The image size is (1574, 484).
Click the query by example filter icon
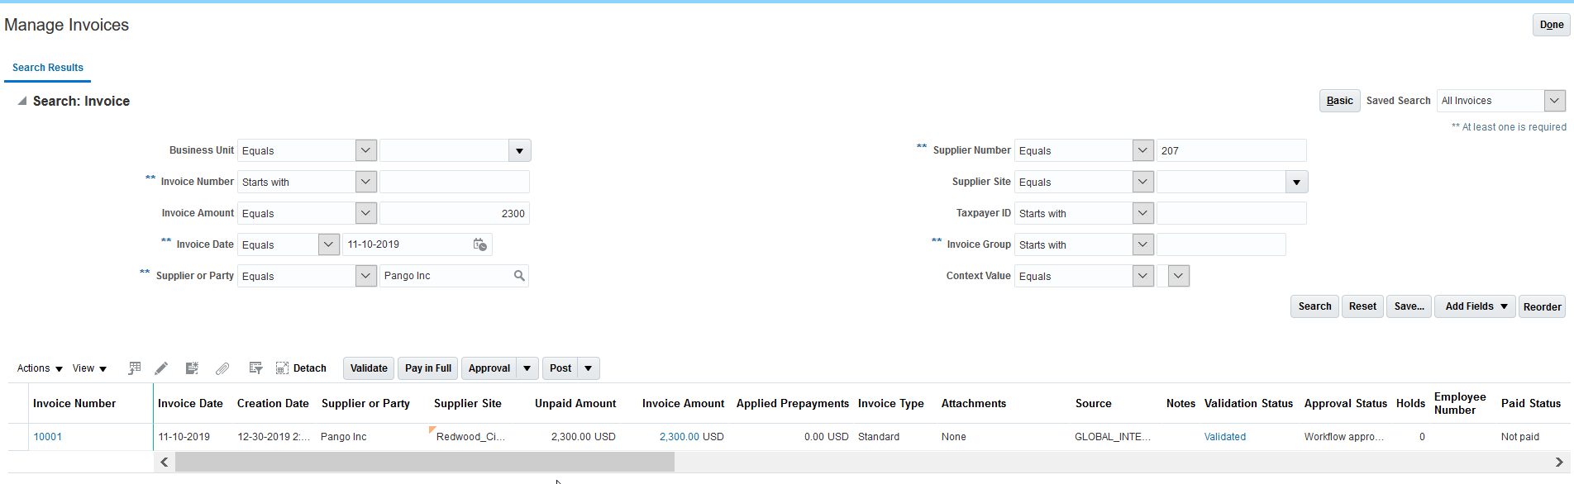[x=255, y=368]
